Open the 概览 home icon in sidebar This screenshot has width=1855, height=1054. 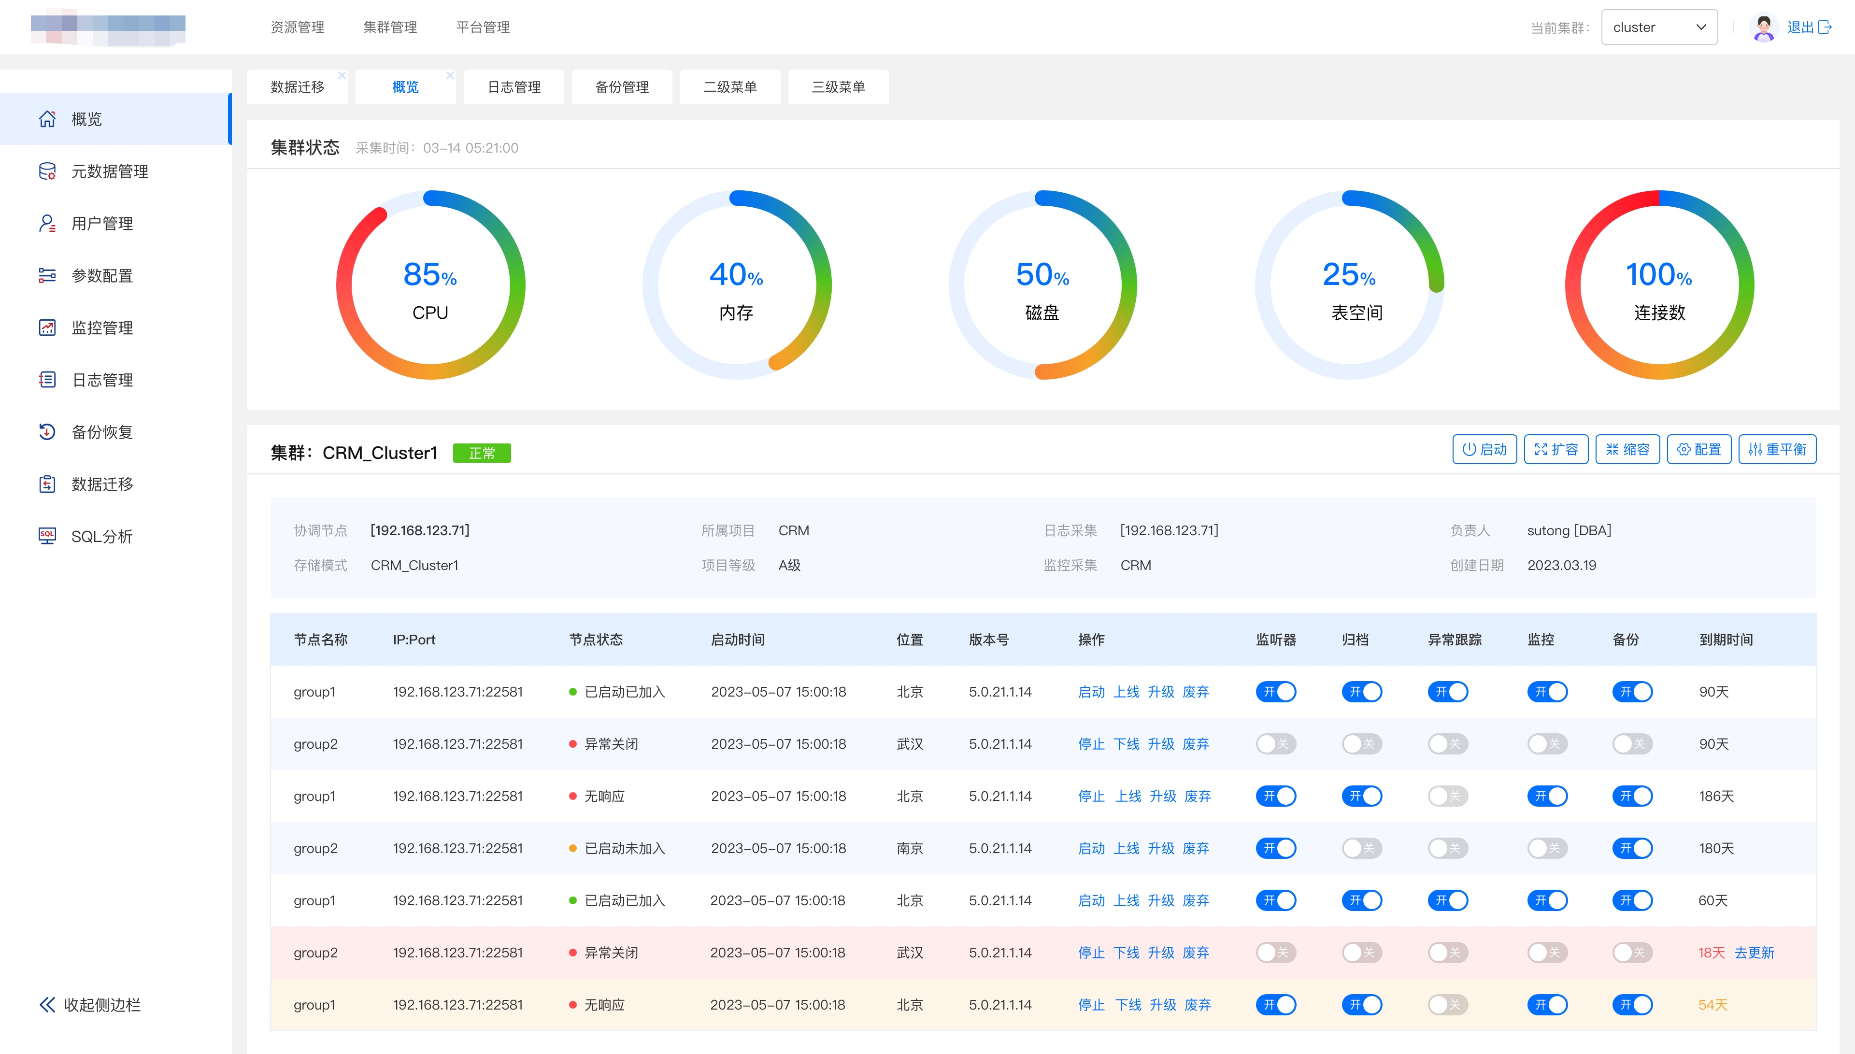tap(47, 119)
